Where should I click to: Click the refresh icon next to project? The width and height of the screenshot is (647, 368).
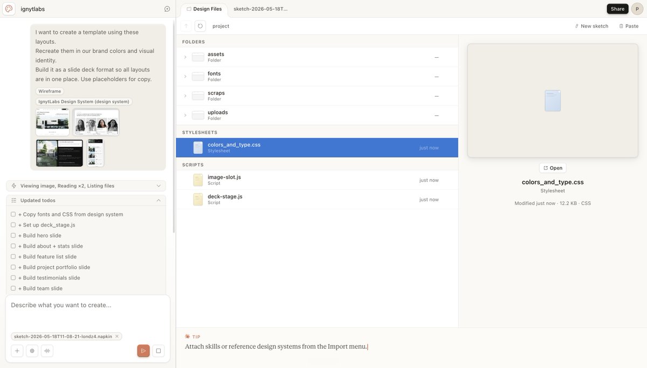pyautogui.click(x=200, y=26)
